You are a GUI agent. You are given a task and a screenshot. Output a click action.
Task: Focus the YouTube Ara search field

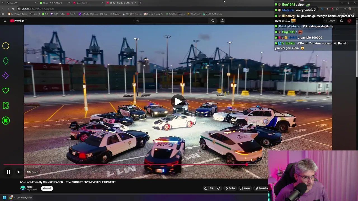[x=171, y=21]
